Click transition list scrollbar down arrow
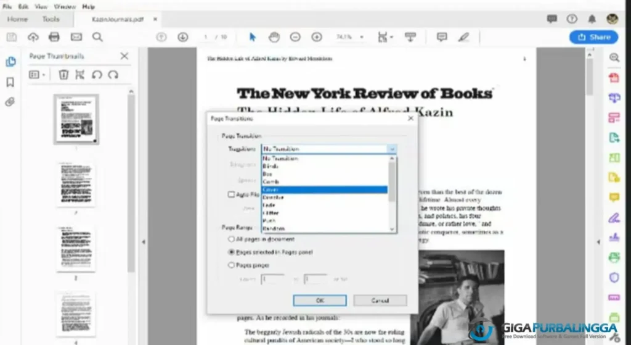This screenshot has height=345, width=631. 392,230
